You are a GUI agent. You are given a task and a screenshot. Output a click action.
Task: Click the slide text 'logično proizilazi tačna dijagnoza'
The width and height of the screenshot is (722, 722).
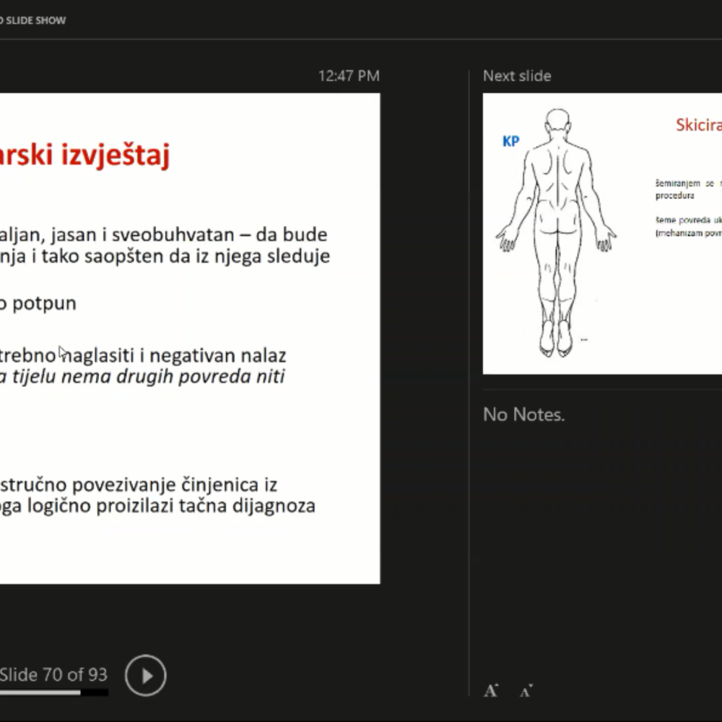pos(171,506)
